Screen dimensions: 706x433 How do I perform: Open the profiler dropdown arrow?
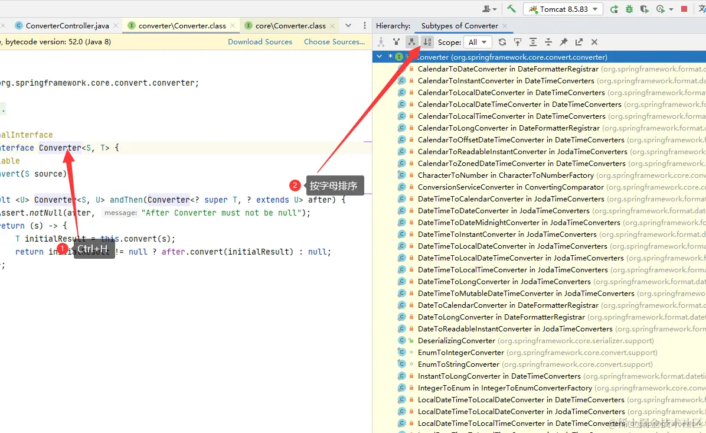[671, 9]
